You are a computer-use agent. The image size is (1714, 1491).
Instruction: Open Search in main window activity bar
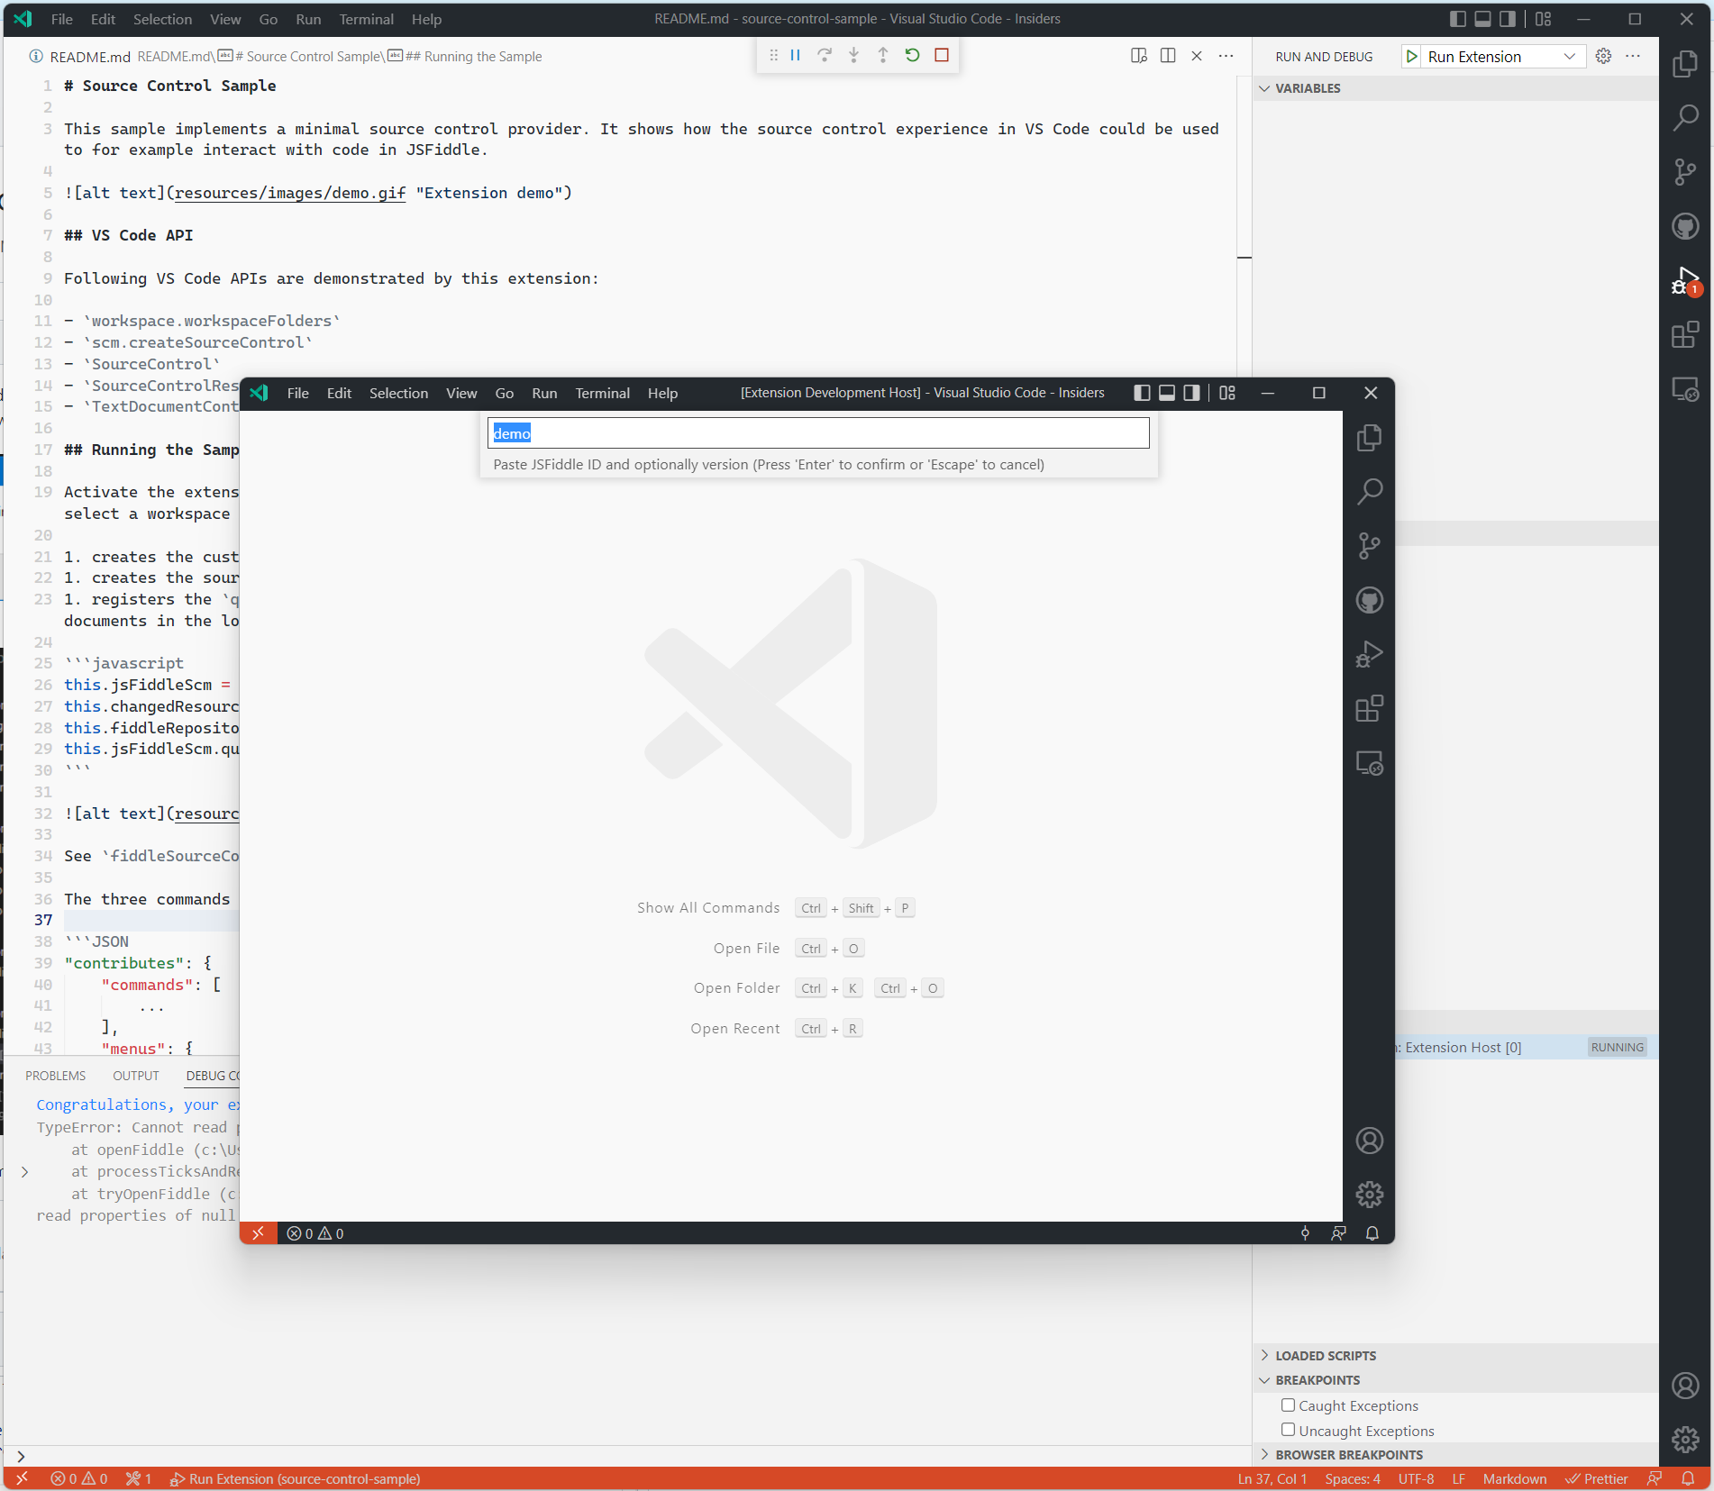click(x=1685, y=118)
